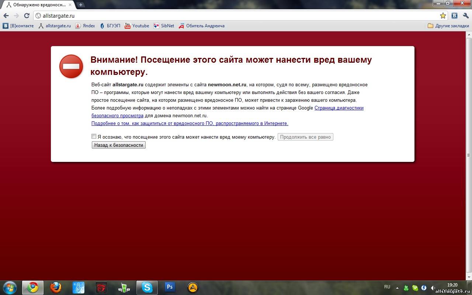Launch Photoshop from the taskbar

click(x=170, y=287)
